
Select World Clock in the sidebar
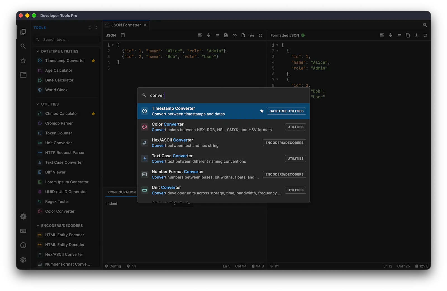[66, 90]
